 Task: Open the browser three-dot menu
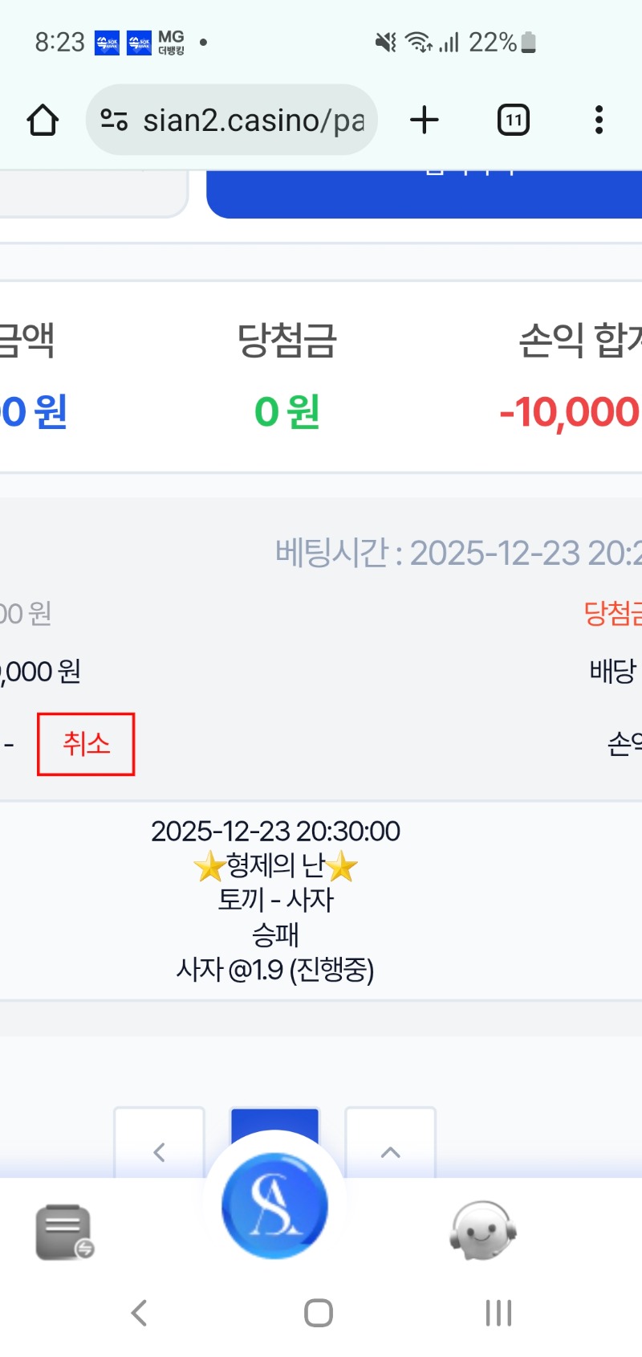coord(599,121)
